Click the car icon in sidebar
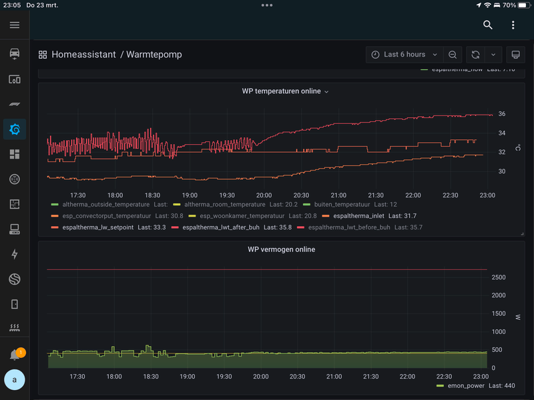This screenshot has width=534, height=400. (15, 53)
